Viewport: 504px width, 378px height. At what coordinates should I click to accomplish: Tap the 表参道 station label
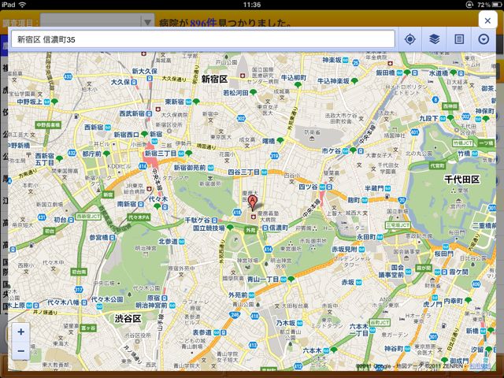[x=202, y=332]
